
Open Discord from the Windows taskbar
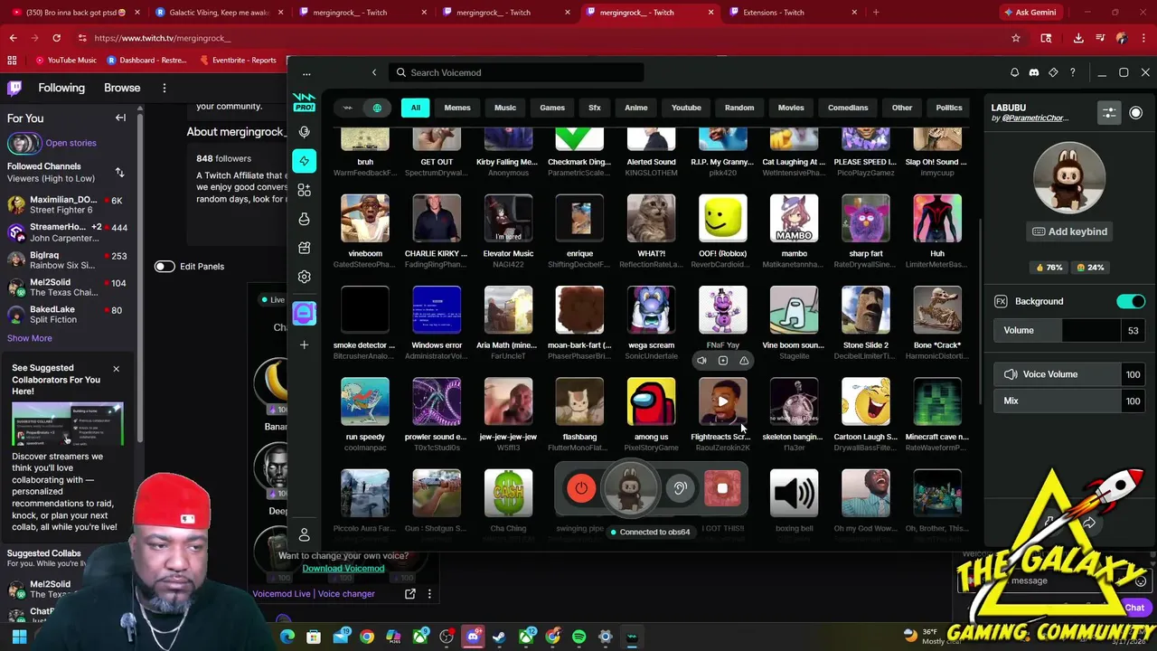click(473, 637)
